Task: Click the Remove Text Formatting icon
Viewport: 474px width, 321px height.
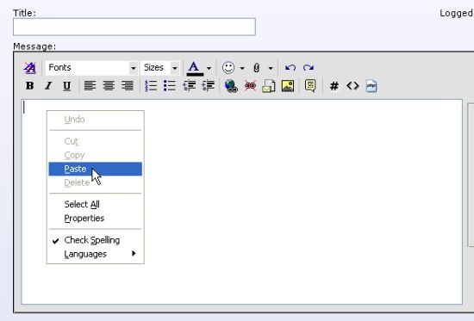Action: [x=29, y=68]
